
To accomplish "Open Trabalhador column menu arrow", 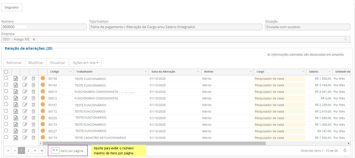I will tap(146, 72).
